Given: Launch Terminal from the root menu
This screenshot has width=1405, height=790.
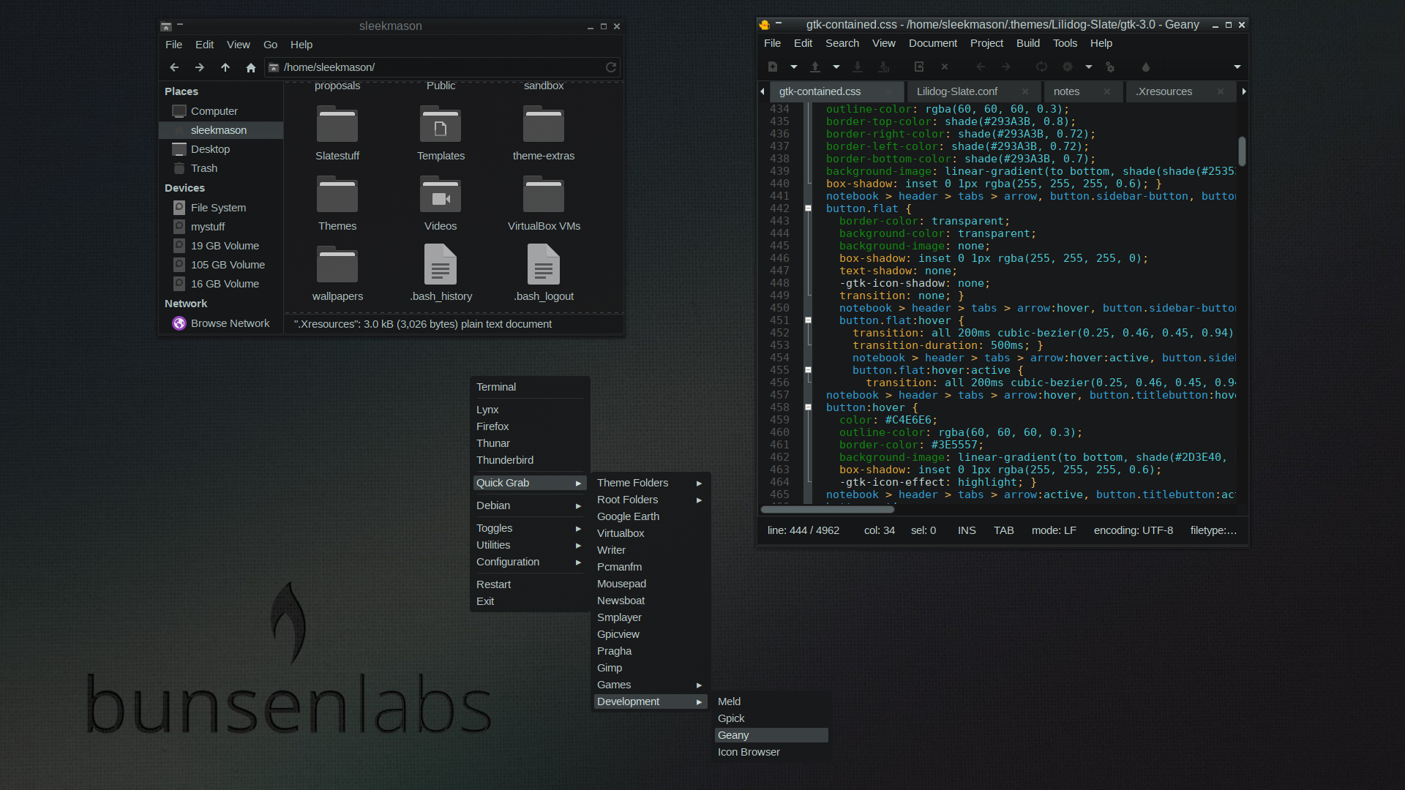Looking at the screenshot, I should (528, 387).
